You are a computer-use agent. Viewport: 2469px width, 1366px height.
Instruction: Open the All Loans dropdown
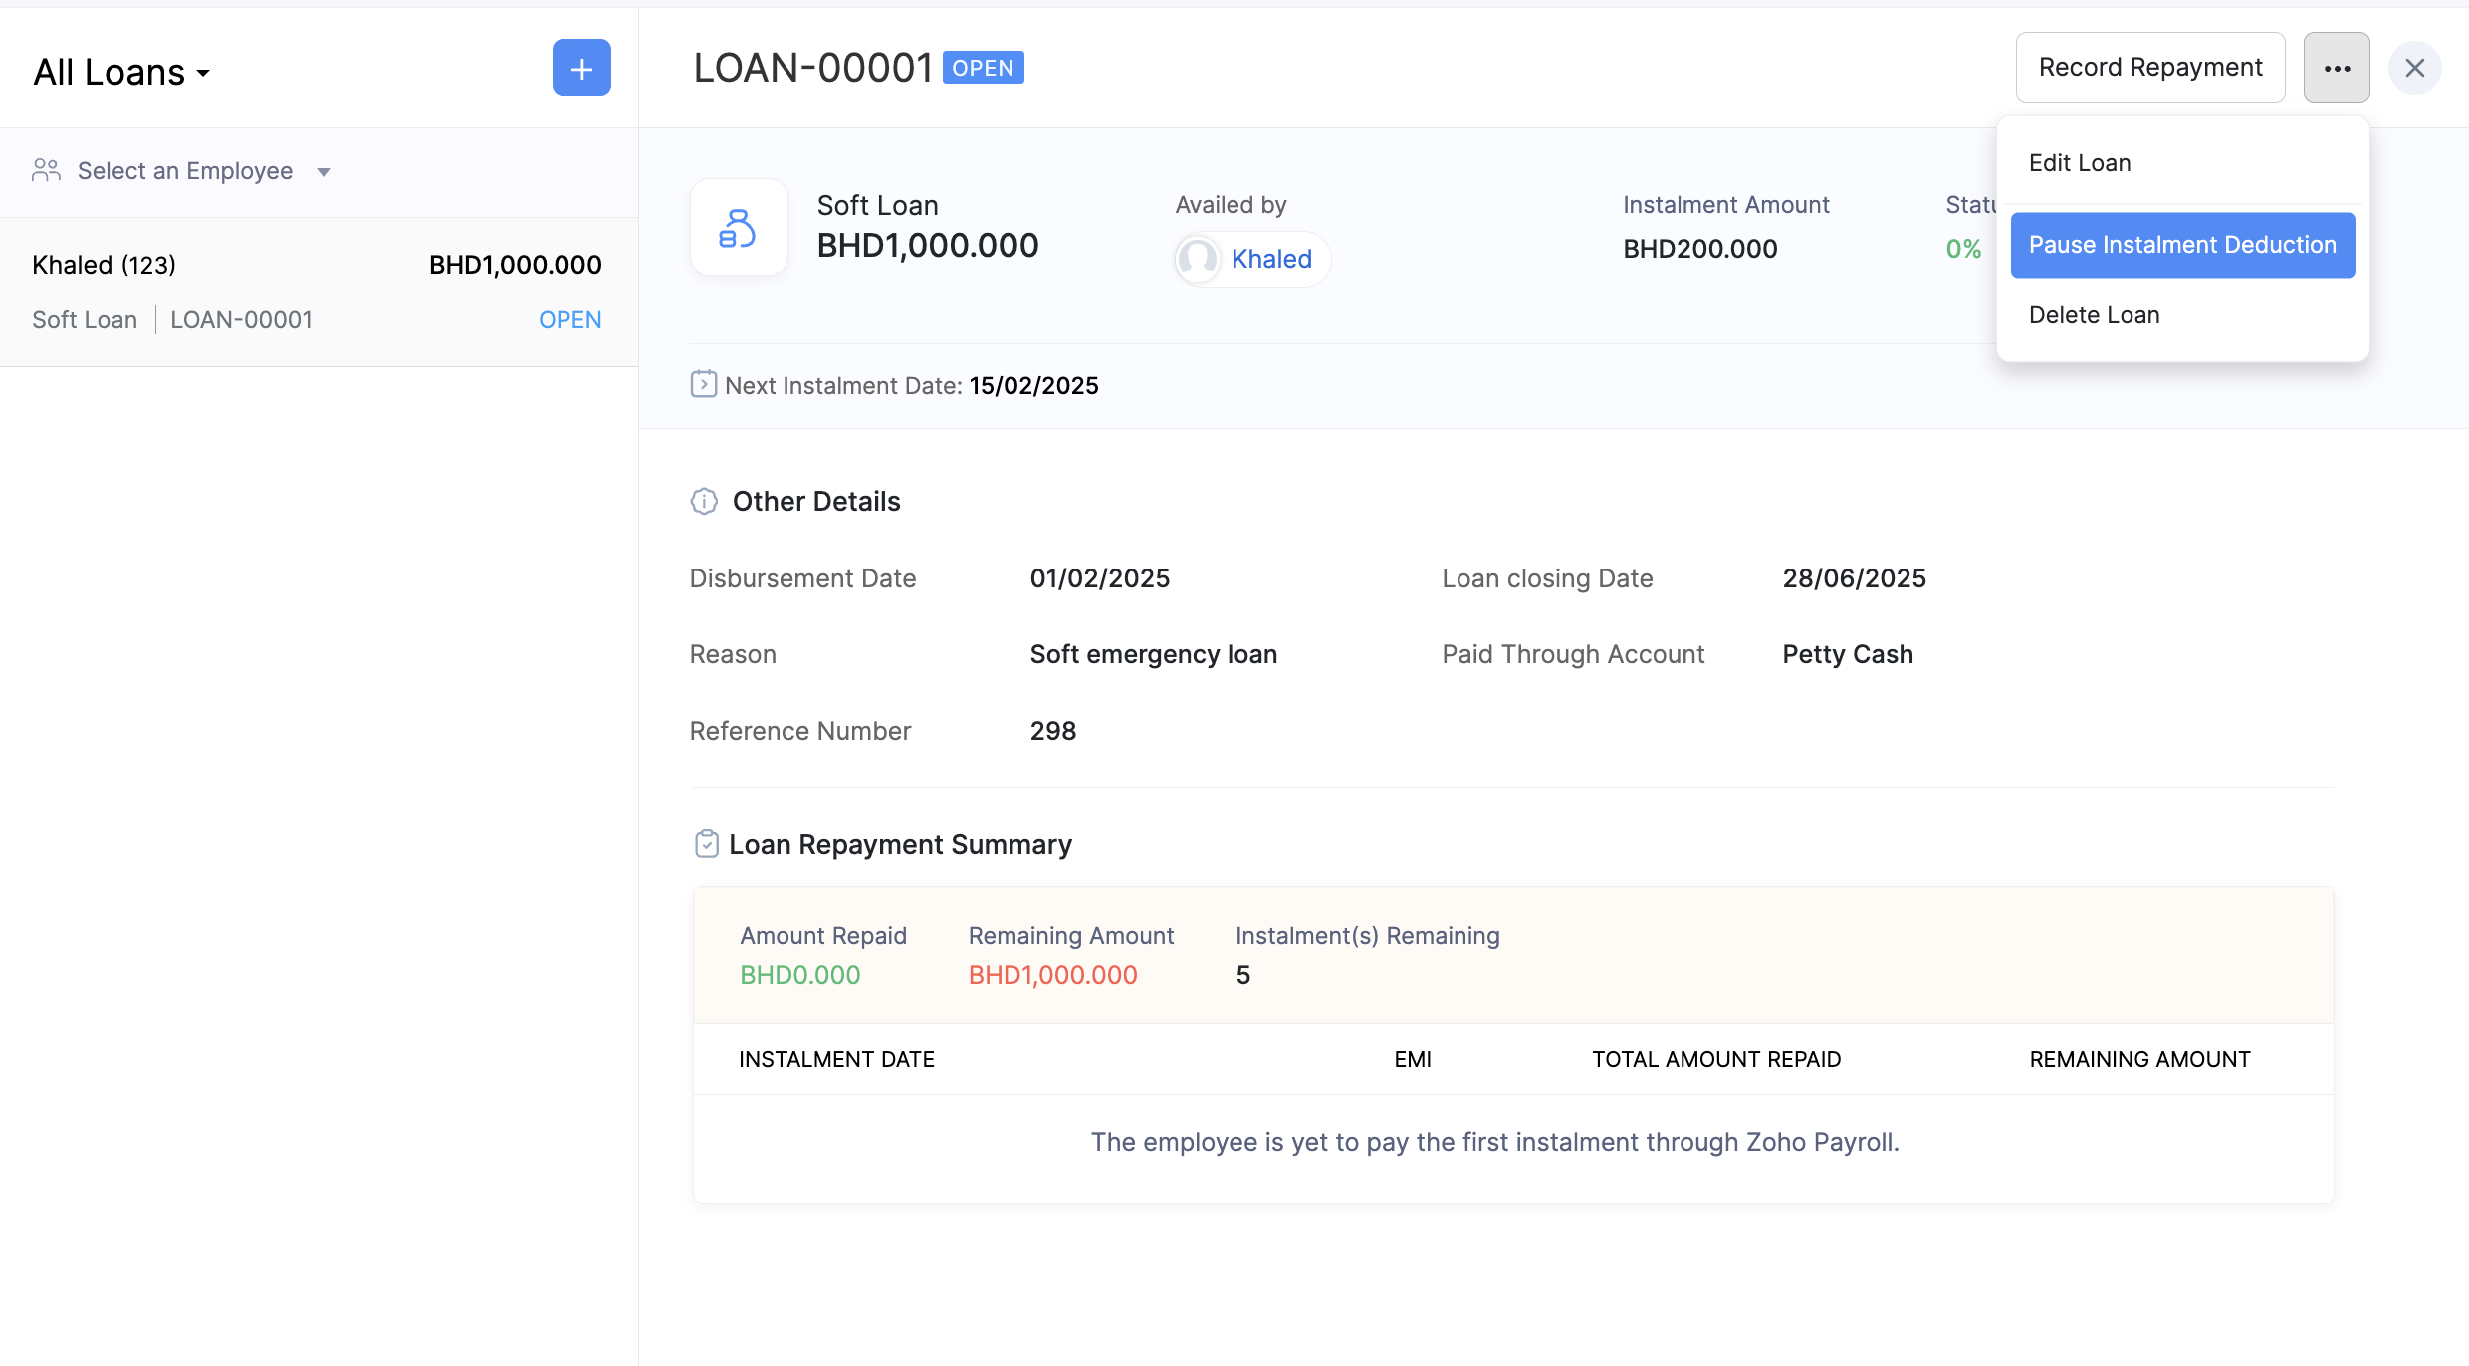pos(121,70)
